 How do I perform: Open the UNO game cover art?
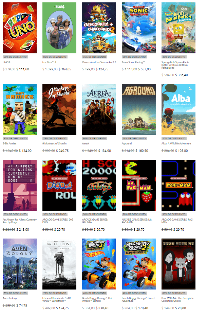pyautogui.click(x=20, y=28)
